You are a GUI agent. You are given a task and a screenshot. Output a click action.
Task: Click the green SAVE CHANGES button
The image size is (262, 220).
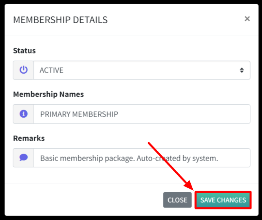(223, 200)
